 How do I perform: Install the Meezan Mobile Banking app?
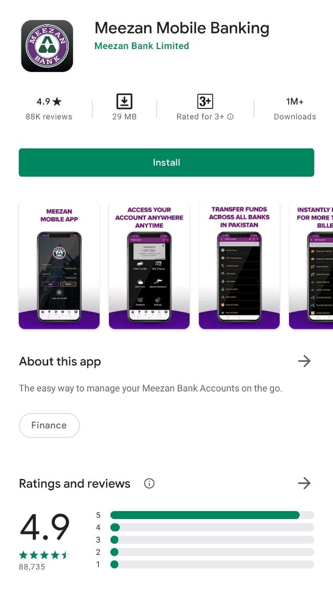click(x=166, y=163)
